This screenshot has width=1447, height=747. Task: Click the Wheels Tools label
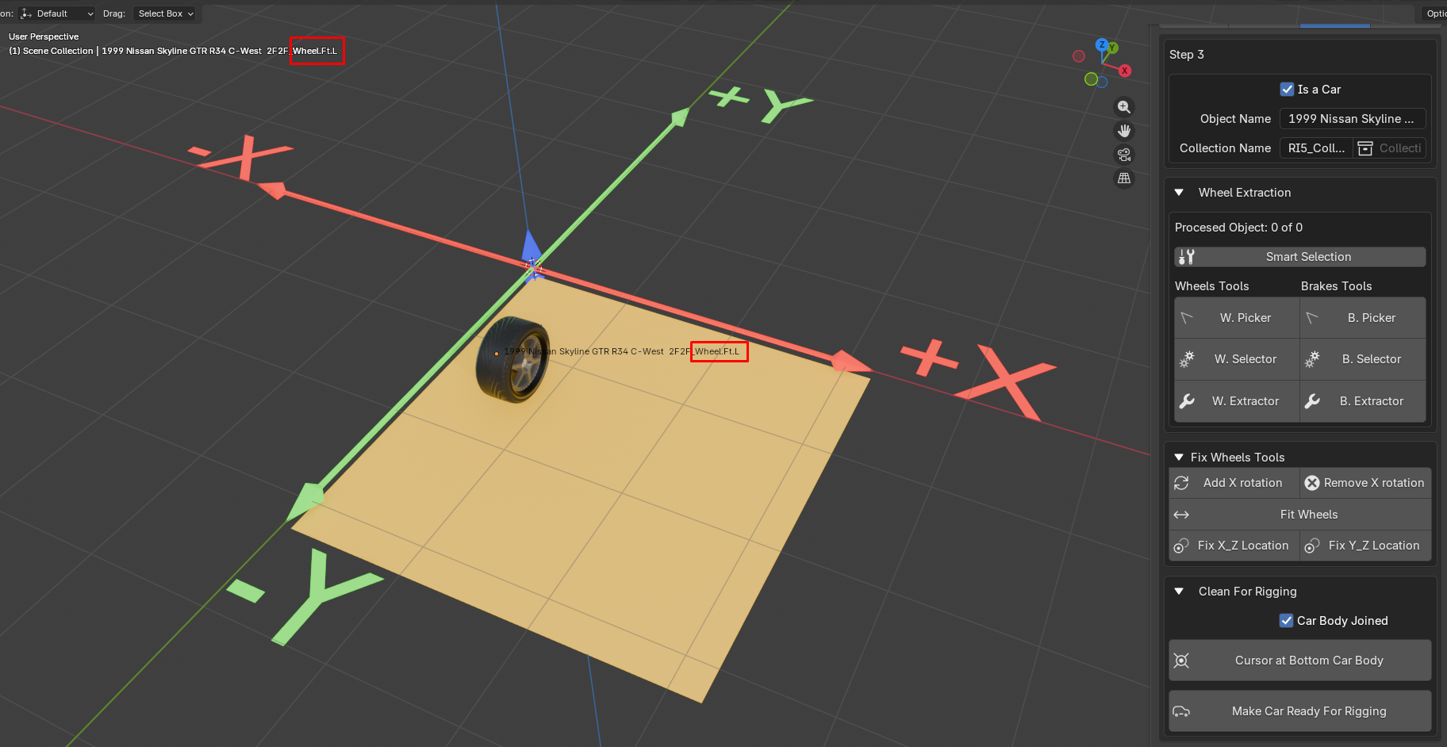pos(1211,286)
